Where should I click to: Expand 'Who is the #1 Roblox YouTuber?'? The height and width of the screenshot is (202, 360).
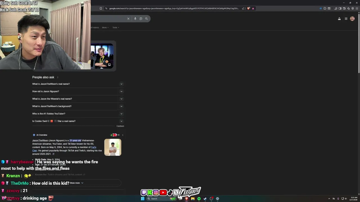tap(78, 114)
